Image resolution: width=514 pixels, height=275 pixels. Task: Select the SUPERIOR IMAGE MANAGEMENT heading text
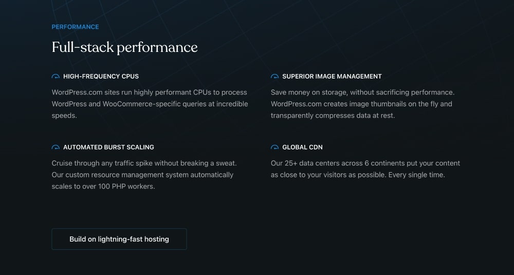(x=332, y=77)
